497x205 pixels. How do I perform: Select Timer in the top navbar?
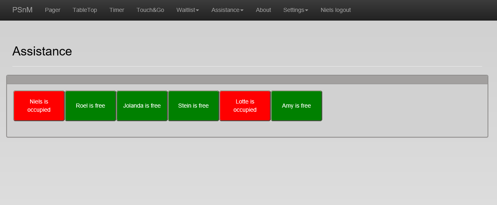(x=117, y=10)
